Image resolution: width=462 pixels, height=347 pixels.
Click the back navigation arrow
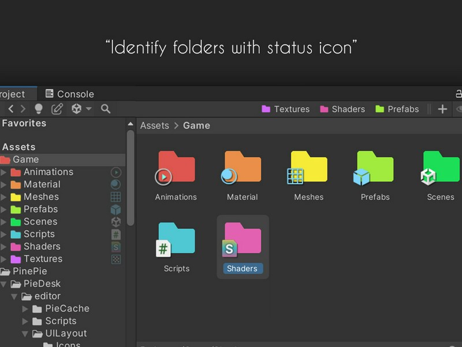11,109
